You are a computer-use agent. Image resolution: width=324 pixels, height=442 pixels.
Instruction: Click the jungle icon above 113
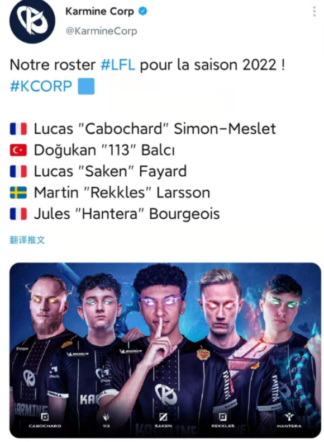(x=106, y=417)
